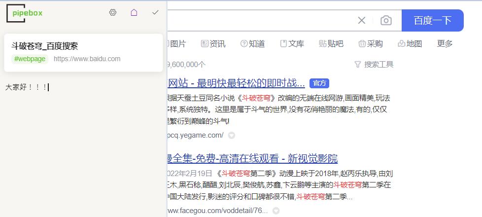The width and height of the screenshot is (482, 217).
Task: Open pipebox settings gear icon
Action: coord(113,13)
